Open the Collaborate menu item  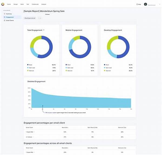[x=35, y=4]
